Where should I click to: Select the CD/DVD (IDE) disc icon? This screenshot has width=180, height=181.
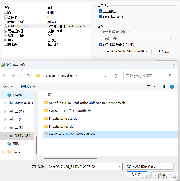pyautogui.click(x=5, y=26)
